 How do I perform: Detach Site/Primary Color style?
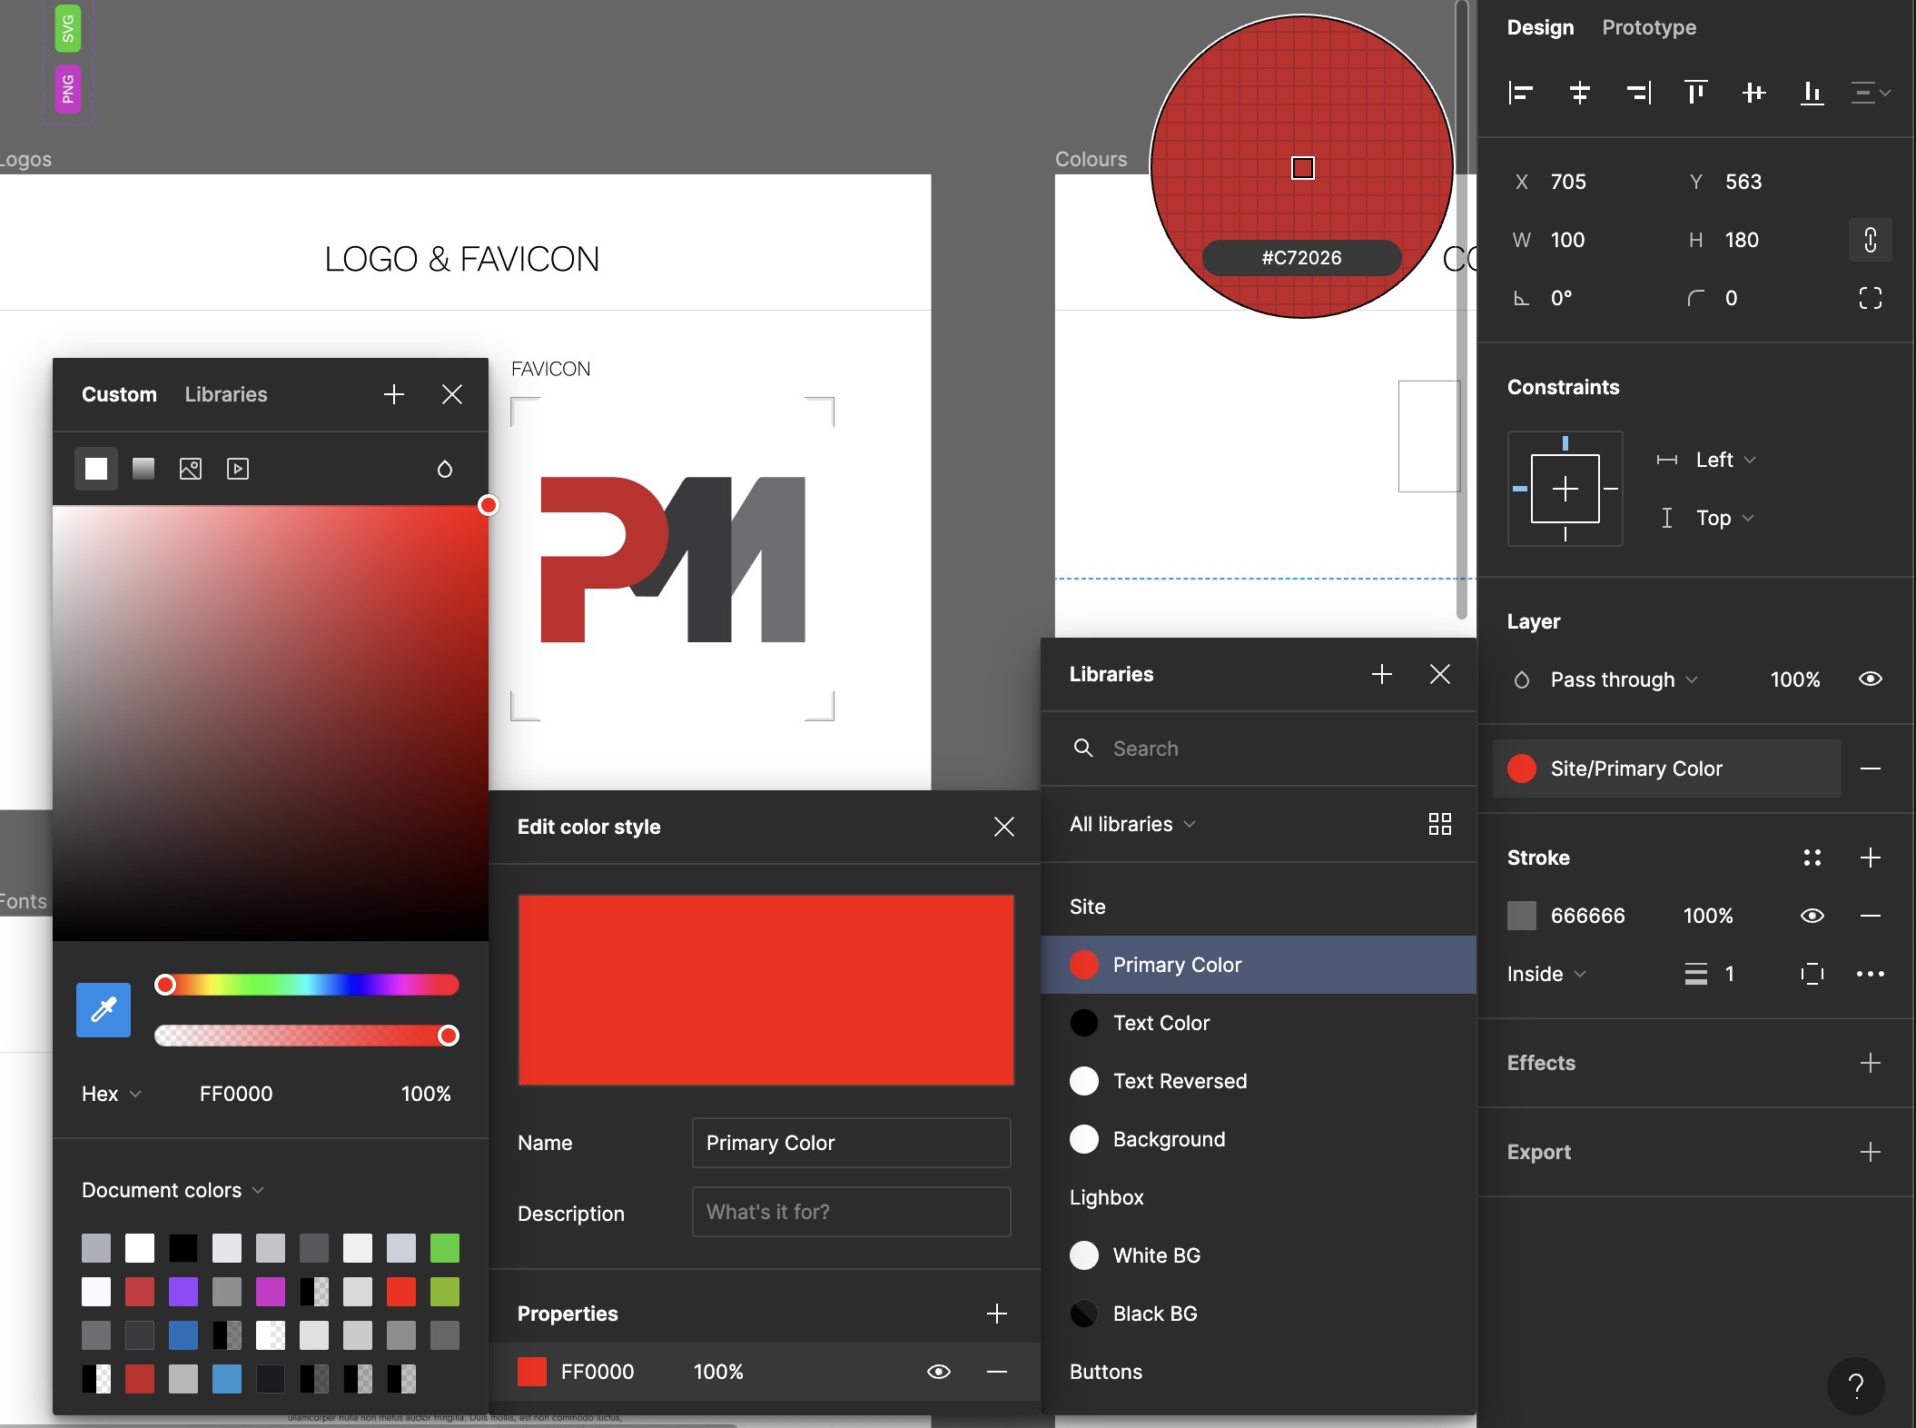[1871, 769]
